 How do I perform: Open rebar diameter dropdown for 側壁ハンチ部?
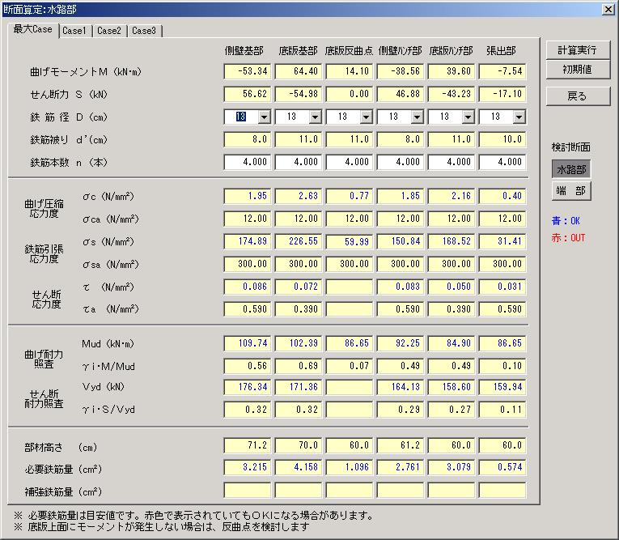pyautogui.click(x=417, y=117)
